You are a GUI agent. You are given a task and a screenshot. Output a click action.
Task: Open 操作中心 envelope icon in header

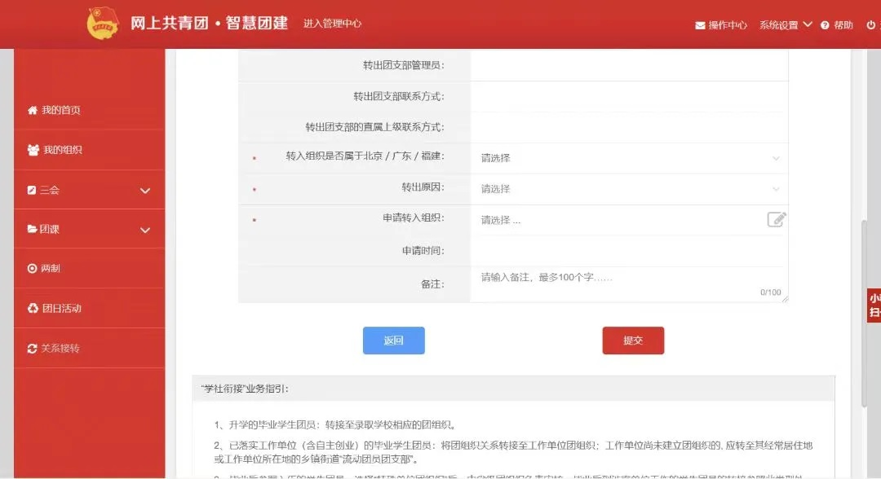[700, 25]
